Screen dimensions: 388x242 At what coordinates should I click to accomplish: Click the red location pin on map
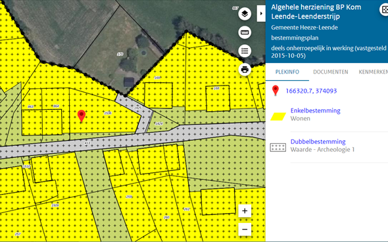coord(82,116)
